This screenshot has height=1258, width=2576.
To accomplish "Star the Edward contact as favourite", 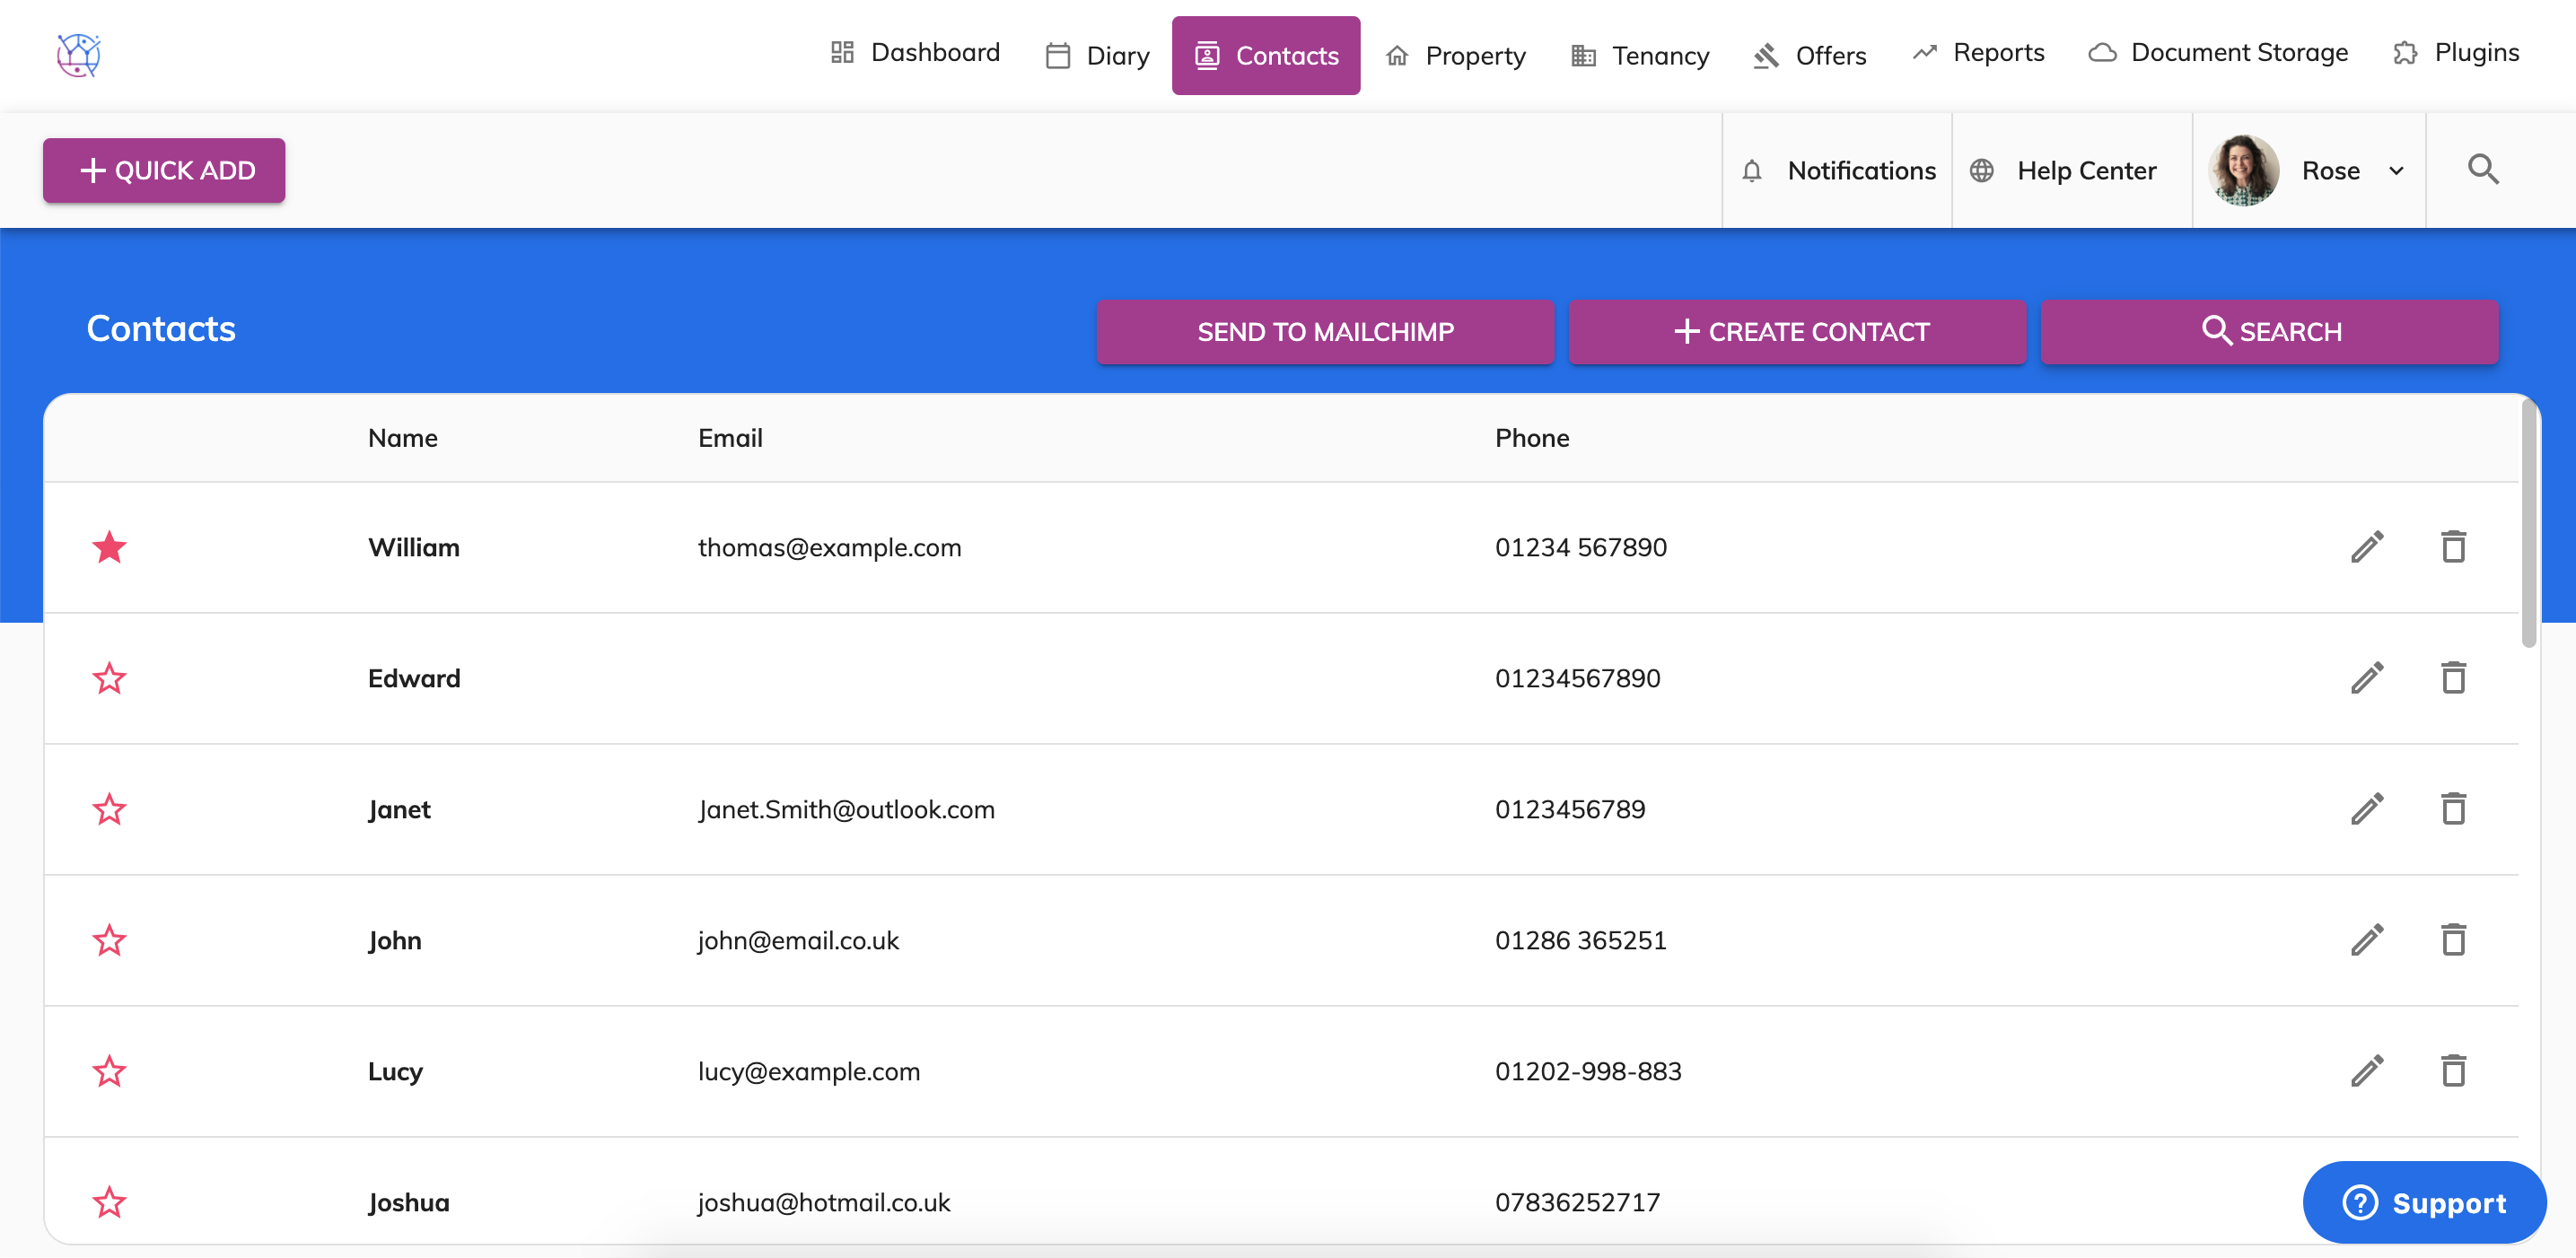I will coord(109,678).
